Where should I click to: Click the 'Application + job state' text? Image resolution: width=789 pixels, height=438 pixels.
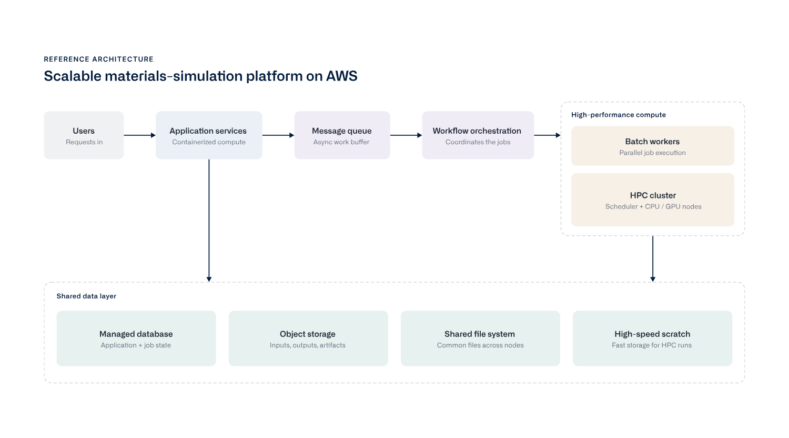click(x=136, y=345)
